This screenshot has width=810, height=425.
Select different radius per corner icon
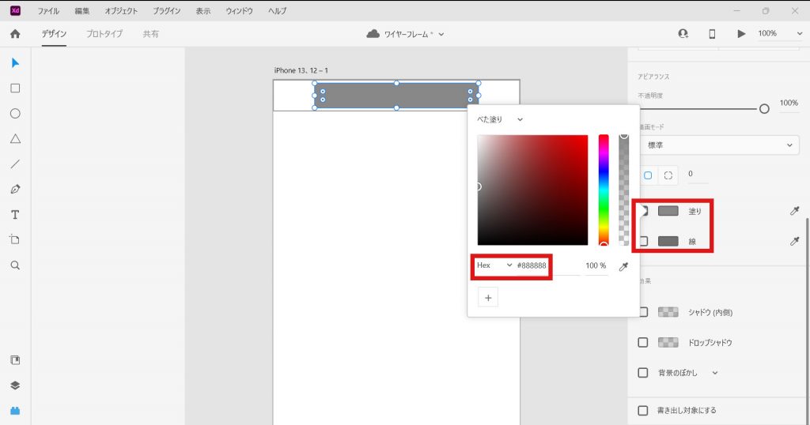point(668,175)
